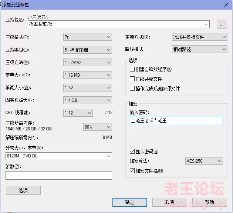
Task: Open the 路径模式 相对路径 dropdown
Action: pyautogui.click(x=200, y=49)
